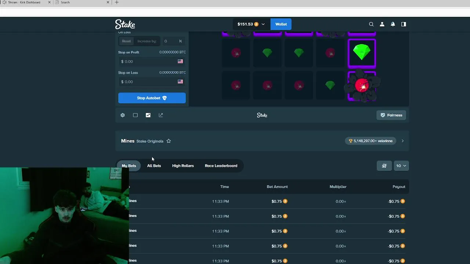The image size is (470, 264).
Task: Open a new browser tab with plus
Action: point(117,2)
